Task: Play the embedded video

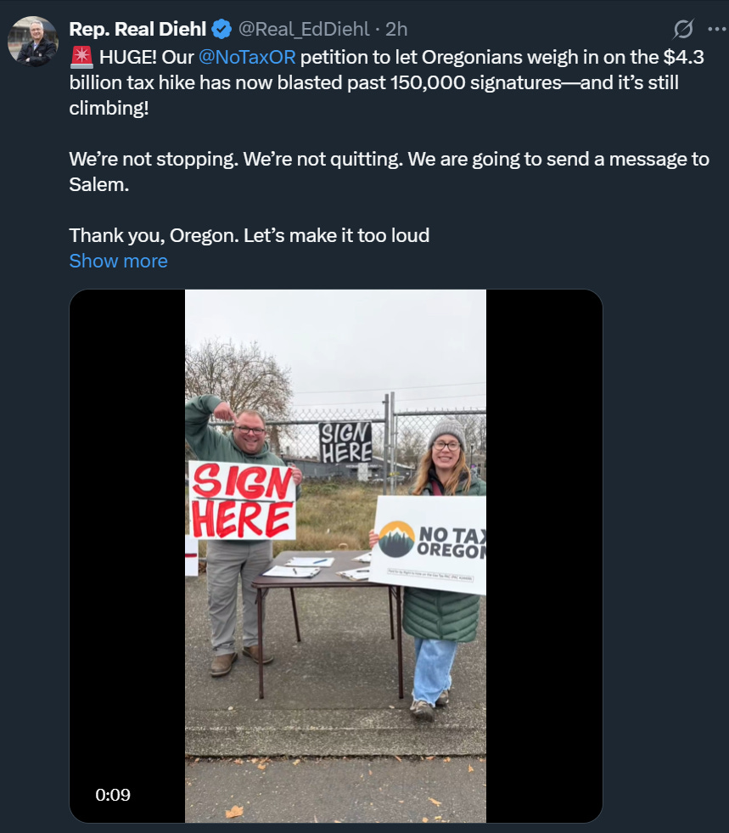Action: point(335,555)
